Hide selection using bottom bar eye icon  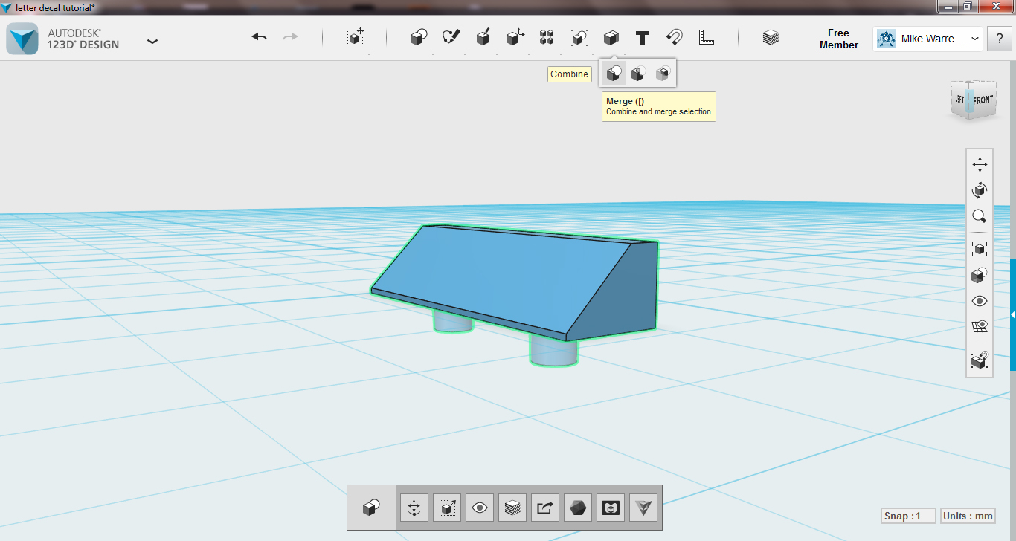point(480,508)
